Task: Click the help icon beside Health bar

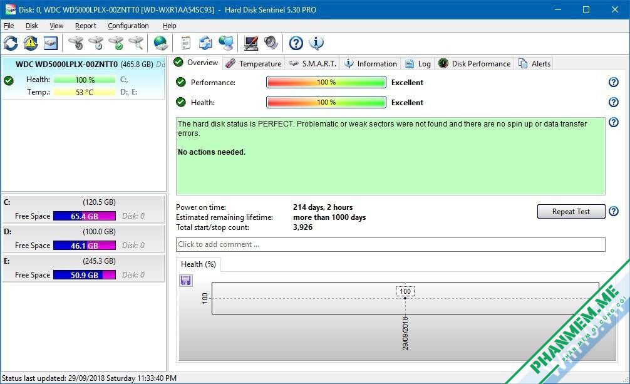Action: tap(614, 102)
